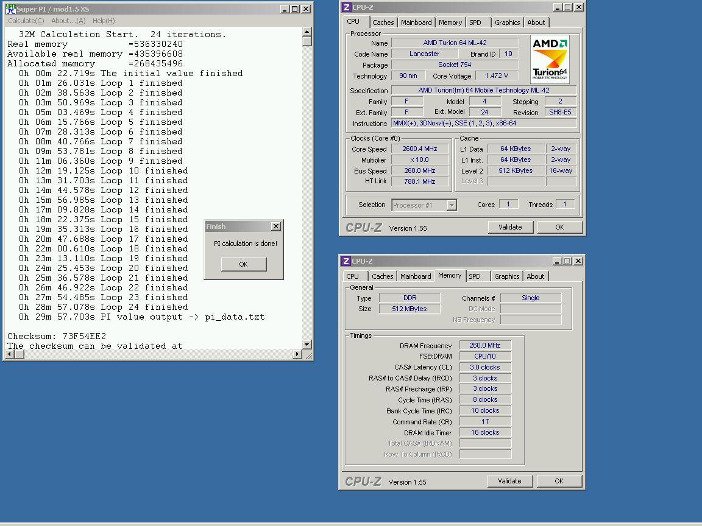The width and height of the screenshot is (702, 526).
Task: Select CPU tab in bottom CPU-Z window
Action: pyautogui.click(x=353, y=276)
